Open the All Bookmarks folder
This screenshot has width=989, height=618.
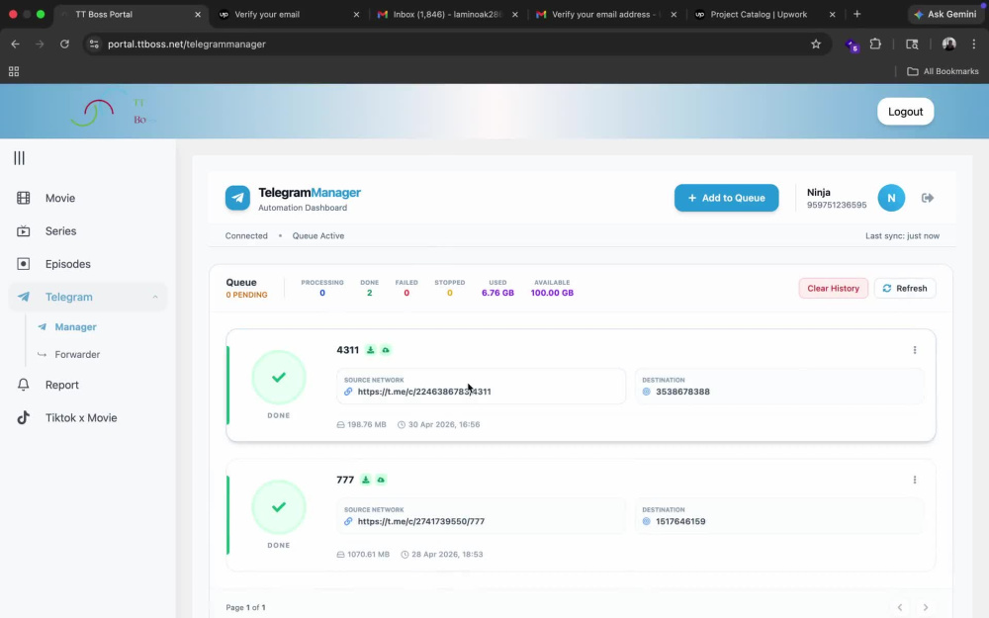(x=943, y=71)
